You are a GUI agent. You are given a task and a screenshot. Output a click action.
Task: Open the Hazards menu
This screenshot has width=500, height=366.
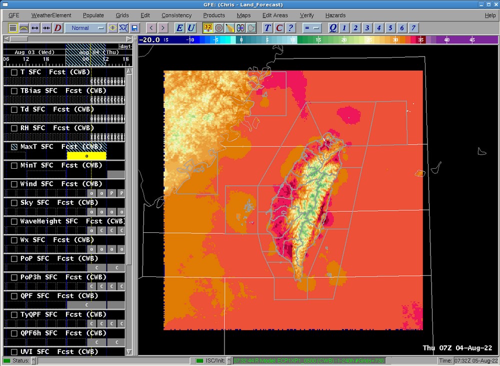click(335, 16)
